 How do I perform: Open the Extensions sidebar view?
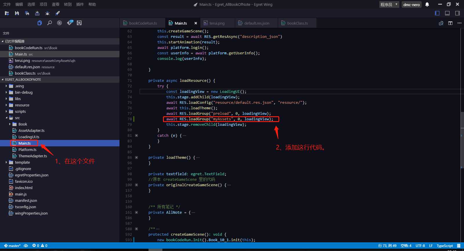tap(79, 23)
